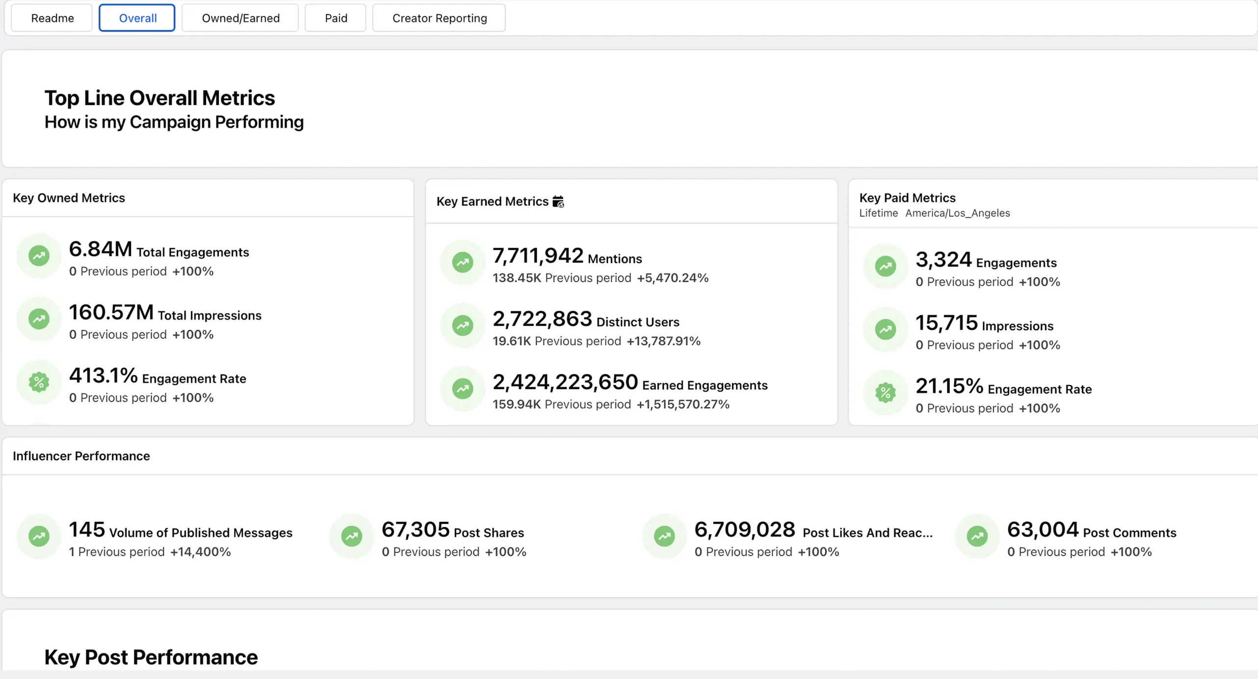Viewport: 1258px width, 679px height.
Task: Click the trend icon beside Post Shares
Action: click(x=352, y=536)
